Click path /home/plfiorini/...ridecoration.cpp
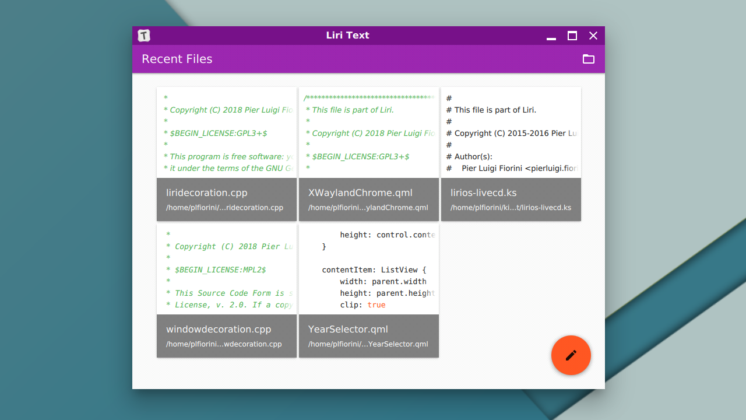 (224, 208)
